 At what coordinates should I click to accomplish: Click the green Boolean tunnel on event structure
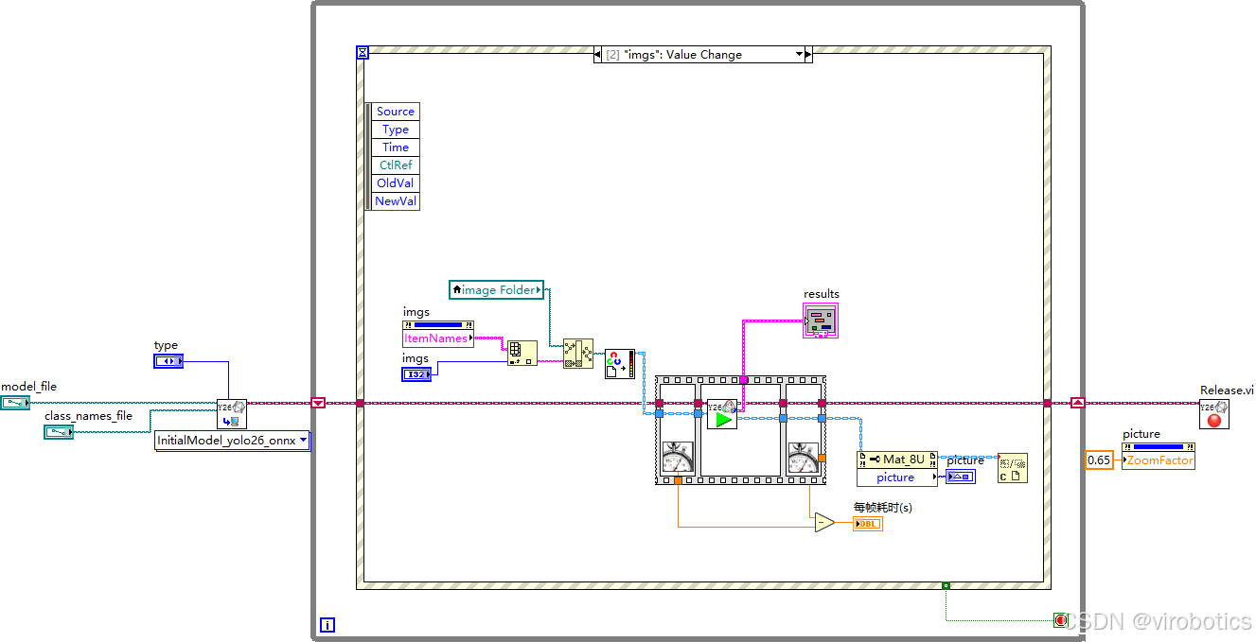(946, 585)
